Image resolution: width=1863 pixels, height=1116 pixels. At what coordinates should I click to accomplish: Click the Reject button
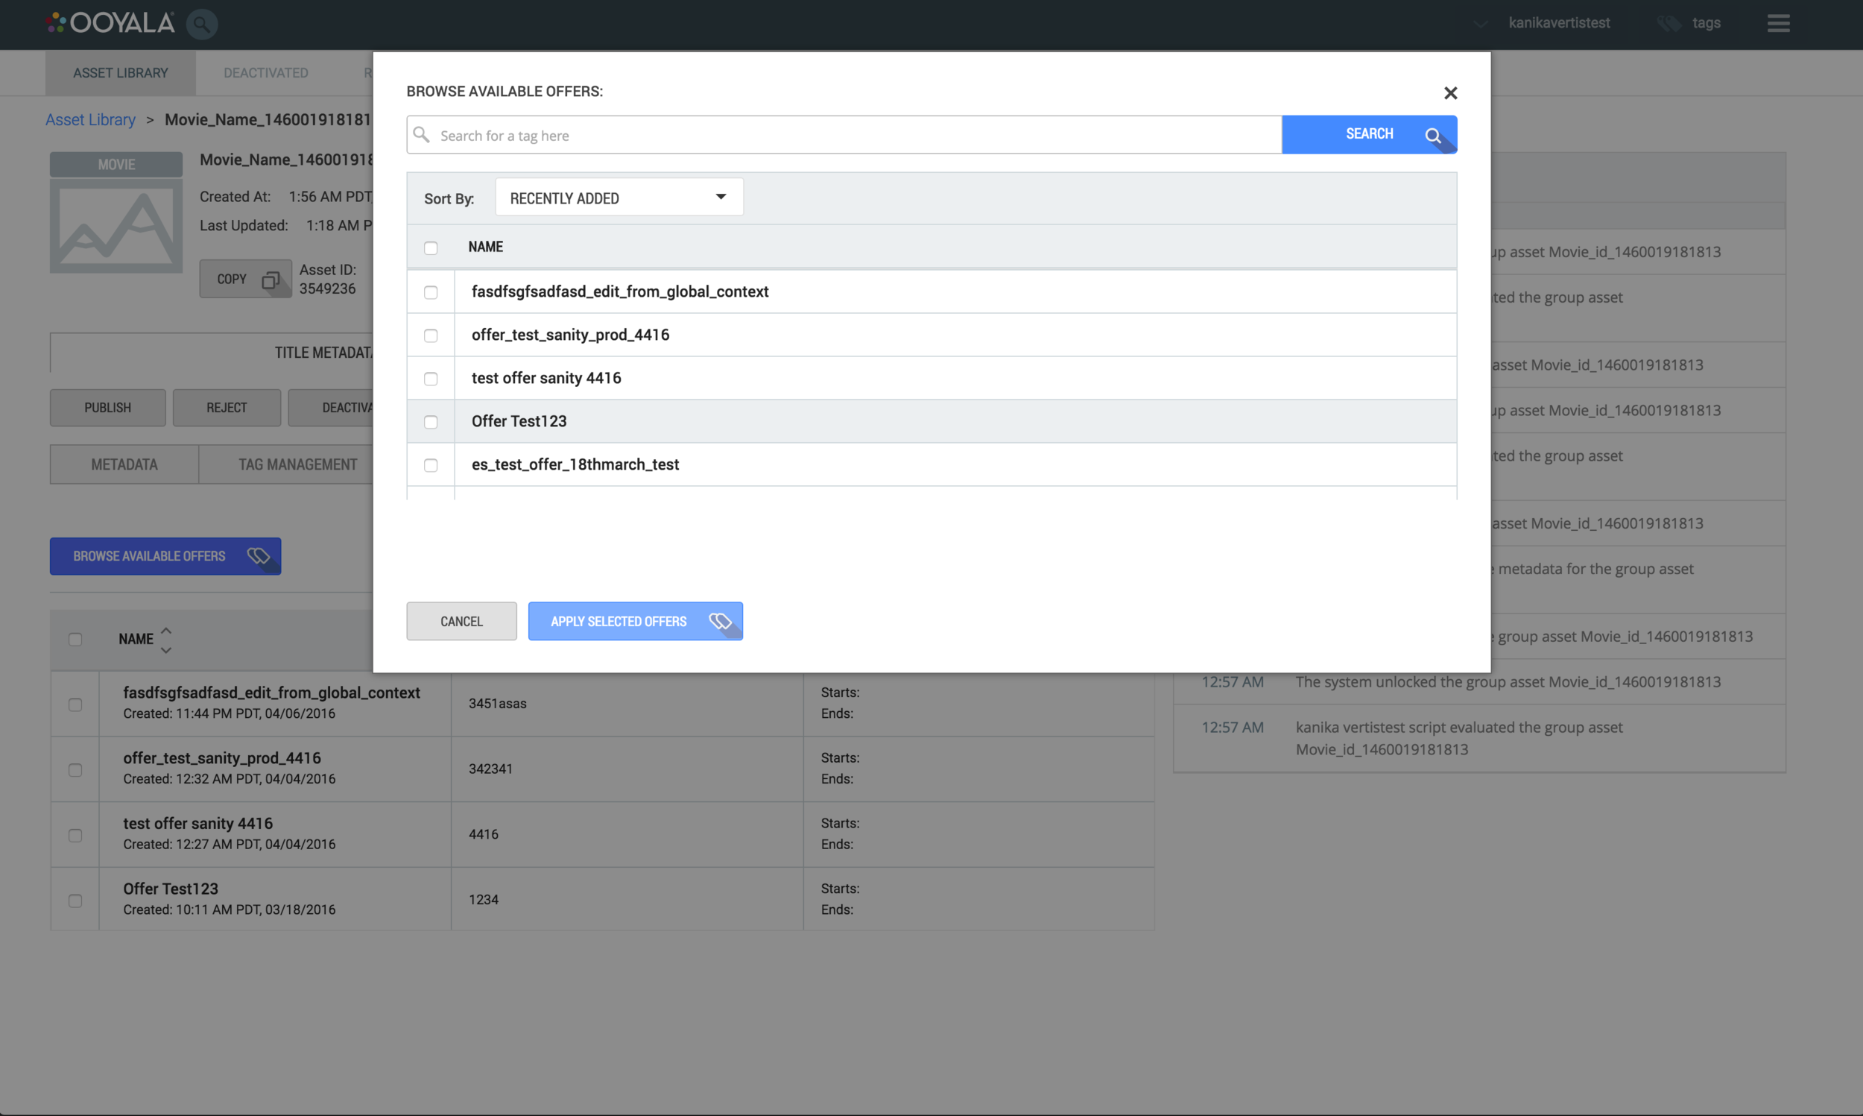(227, 408)
